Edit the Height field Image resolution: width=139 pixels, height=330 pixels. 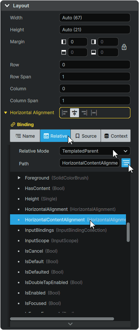[x=95, y=29]
